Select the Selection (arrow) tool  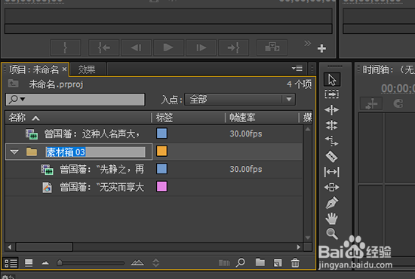pos(332,79)
